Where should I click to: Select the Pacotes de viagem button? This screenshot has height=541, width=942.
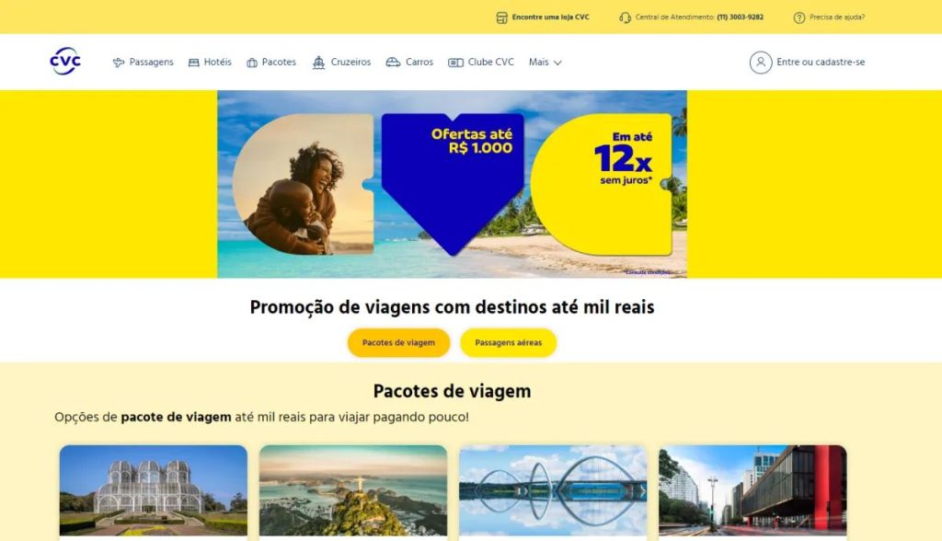(398, 342)
